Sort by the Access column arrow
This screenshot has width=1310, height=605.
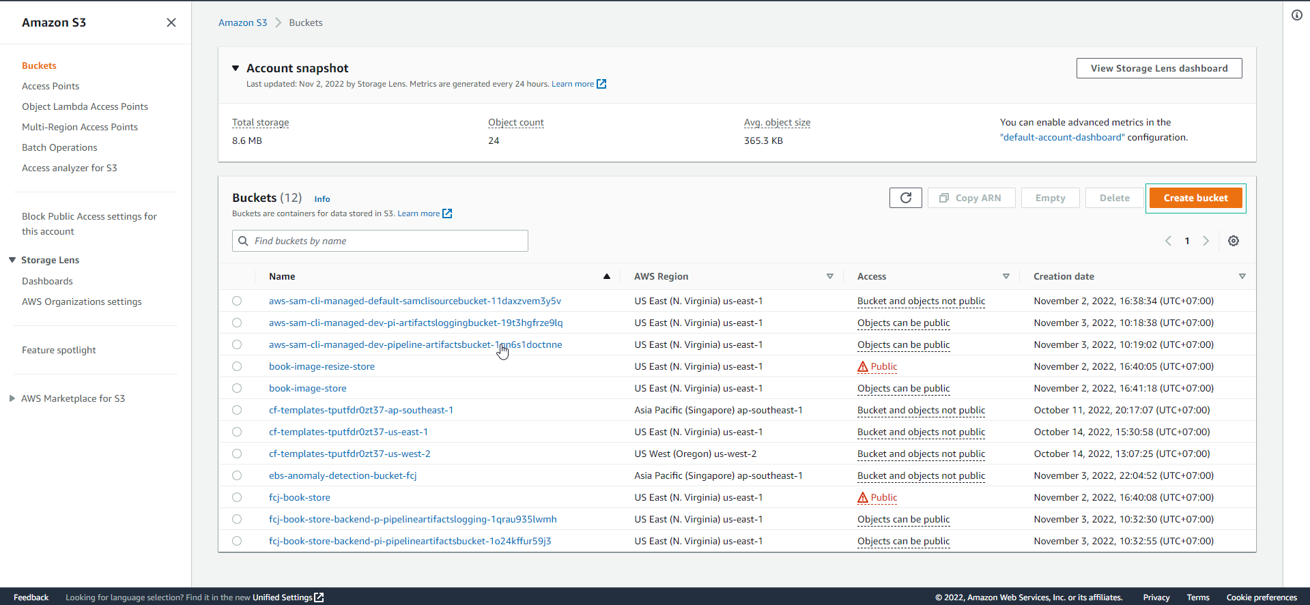[x=1006, y=276]
